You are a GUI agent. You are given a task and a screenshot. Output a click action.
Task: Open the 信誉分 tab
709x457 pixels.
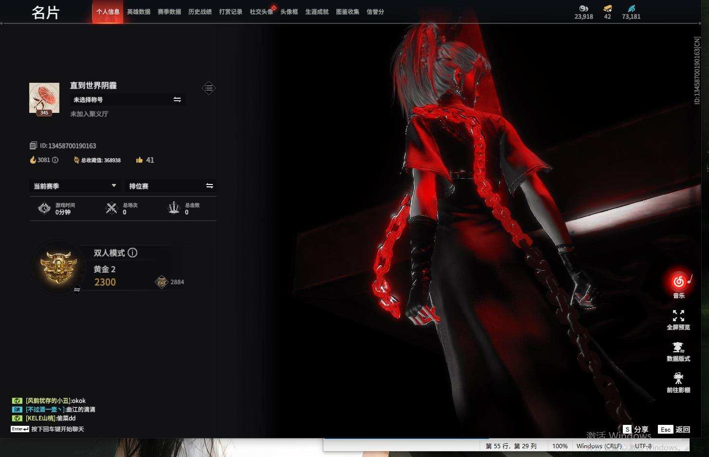375,12
